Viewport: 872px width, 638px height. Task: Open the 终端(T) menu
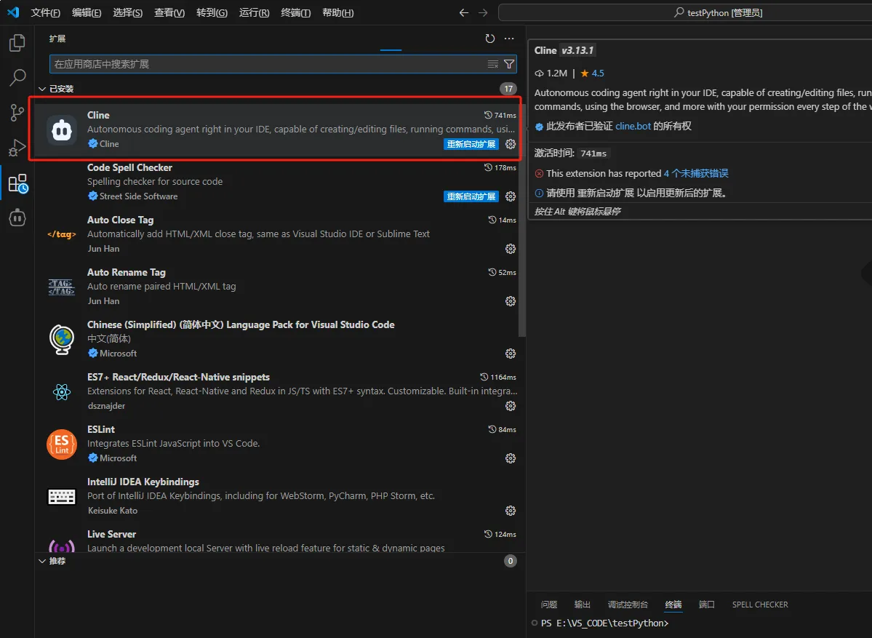296,12
